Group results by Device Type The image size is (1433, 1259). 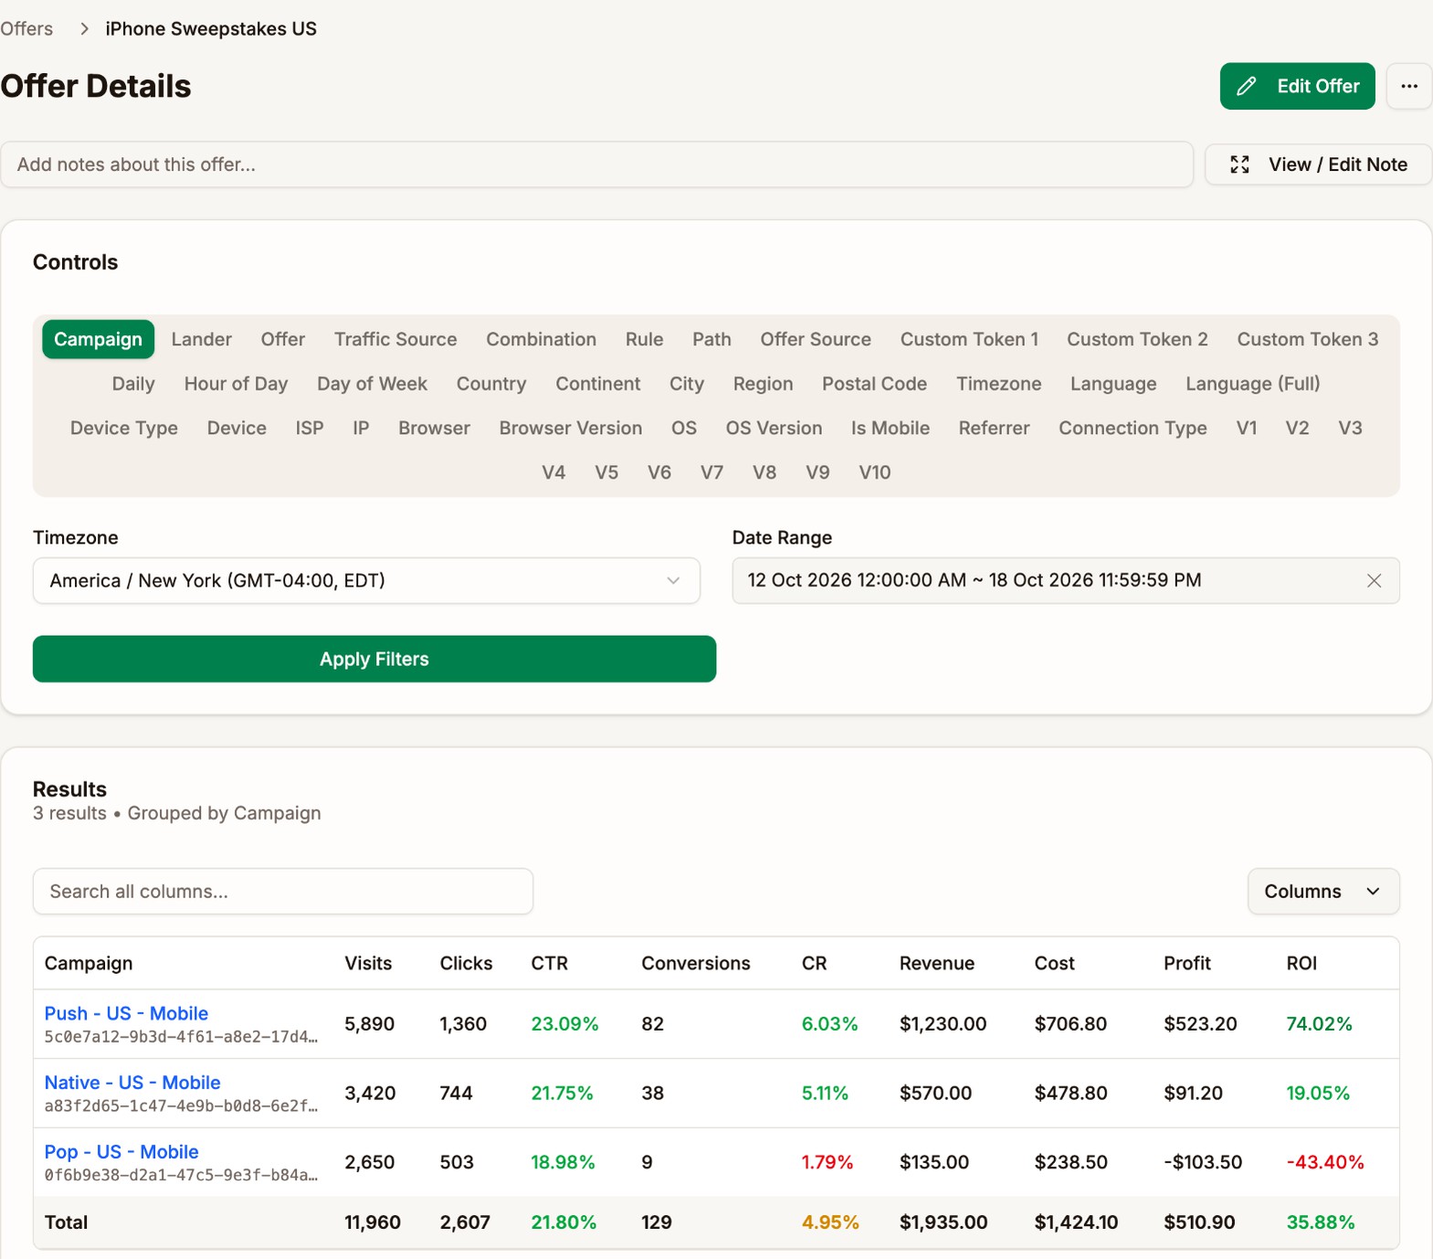tap(124, 428)
